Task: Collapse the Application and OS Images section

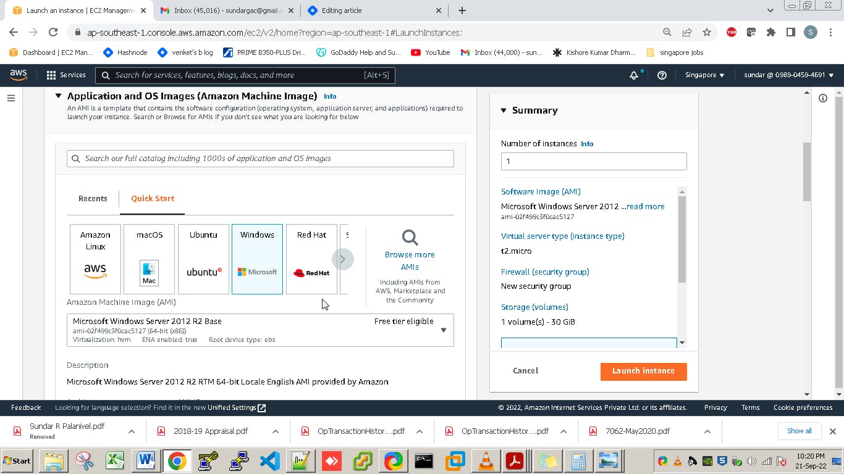Action: pyautogui.click(x=58, y=96)
